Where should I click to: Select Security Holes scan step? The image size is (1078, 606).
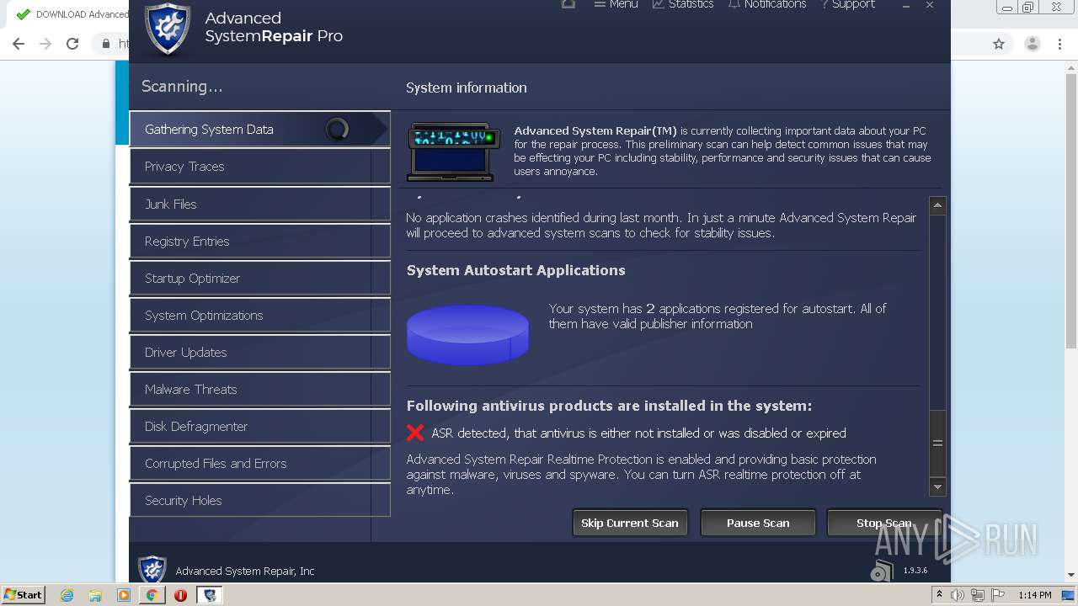pos(259,500)
